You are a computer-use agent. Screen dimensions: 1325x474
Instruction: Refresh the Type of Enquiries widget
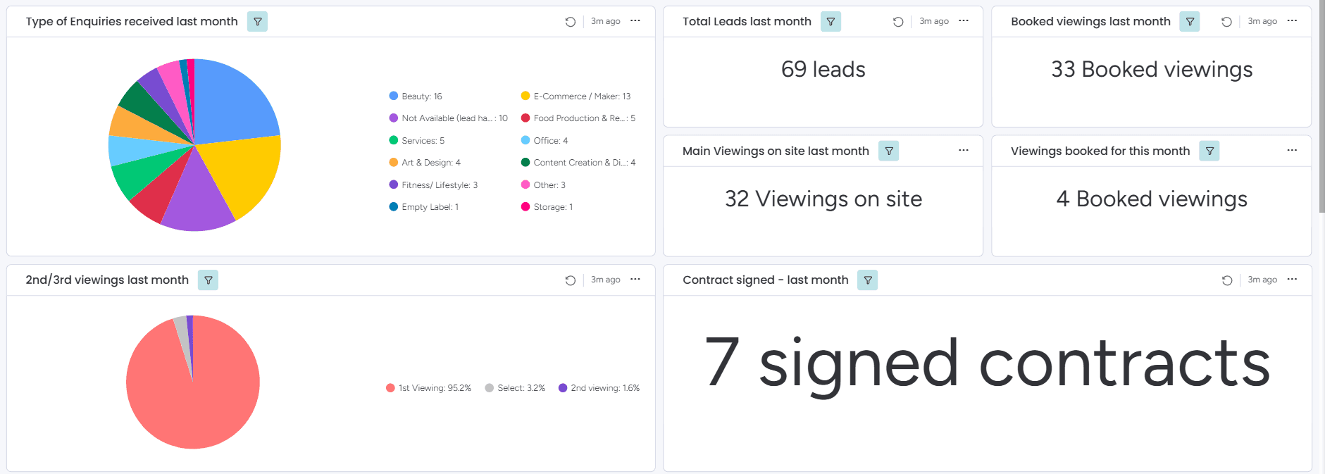coord(571,22)
